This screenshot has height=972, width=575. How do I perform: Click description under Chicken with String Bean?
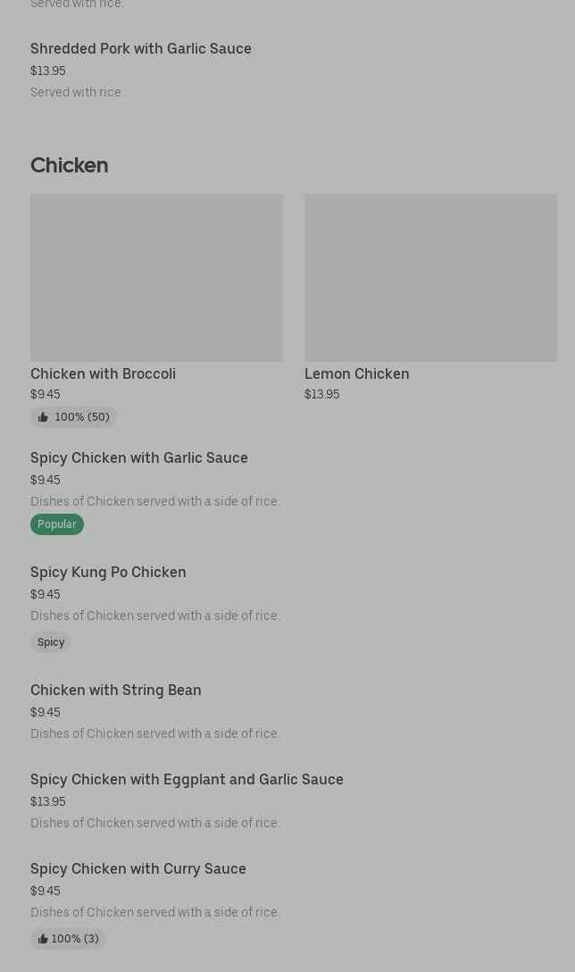click(x=155, y=733)
